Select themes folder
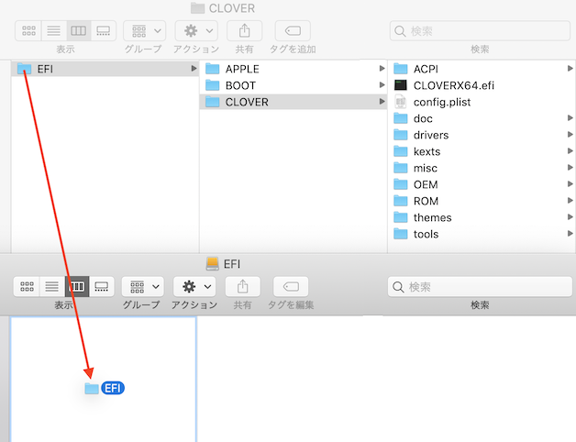This screenshot has width=576, height=442. (x=482, y=217)
